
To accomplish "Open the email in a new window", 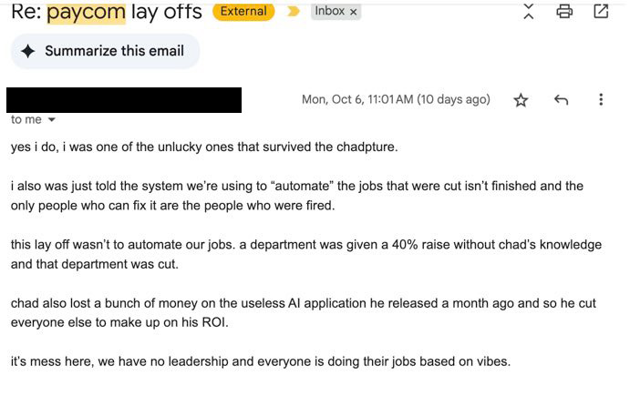I will coord(601,11).
